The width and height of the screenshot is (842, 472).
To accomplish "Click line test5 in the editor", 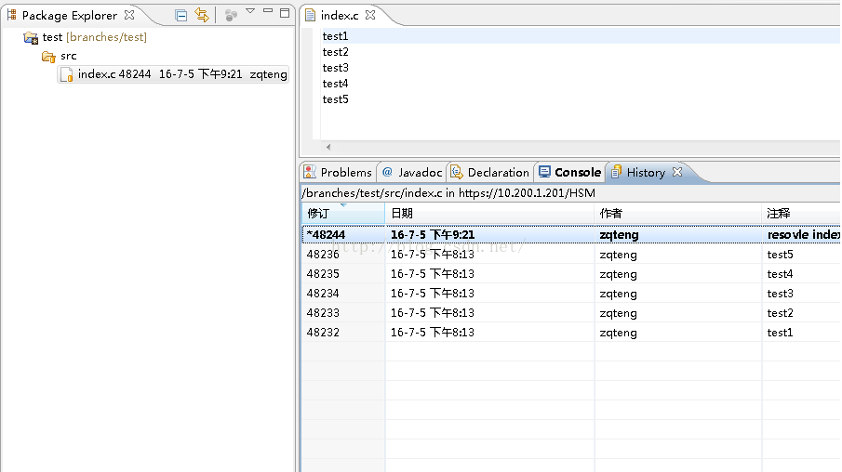I will pyautogui.click(x=336, y=99).
